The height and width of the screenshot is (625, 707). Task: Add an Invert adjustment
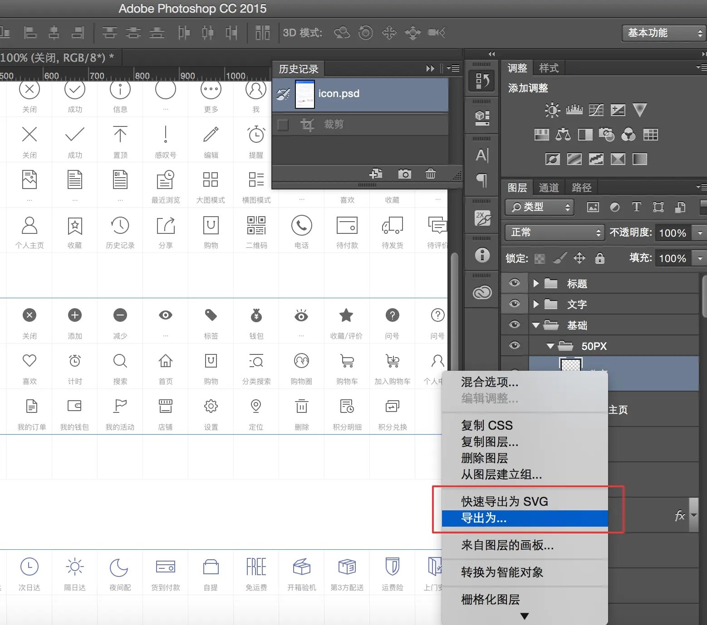tap(552, 159)
